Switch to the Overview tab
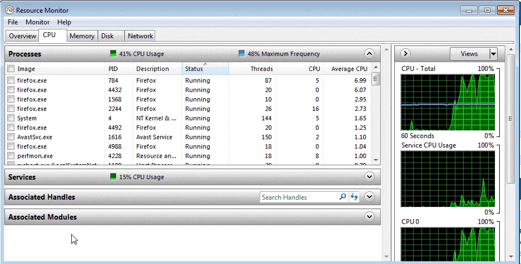The image size is (521, 264). click(x=22, y=36)
